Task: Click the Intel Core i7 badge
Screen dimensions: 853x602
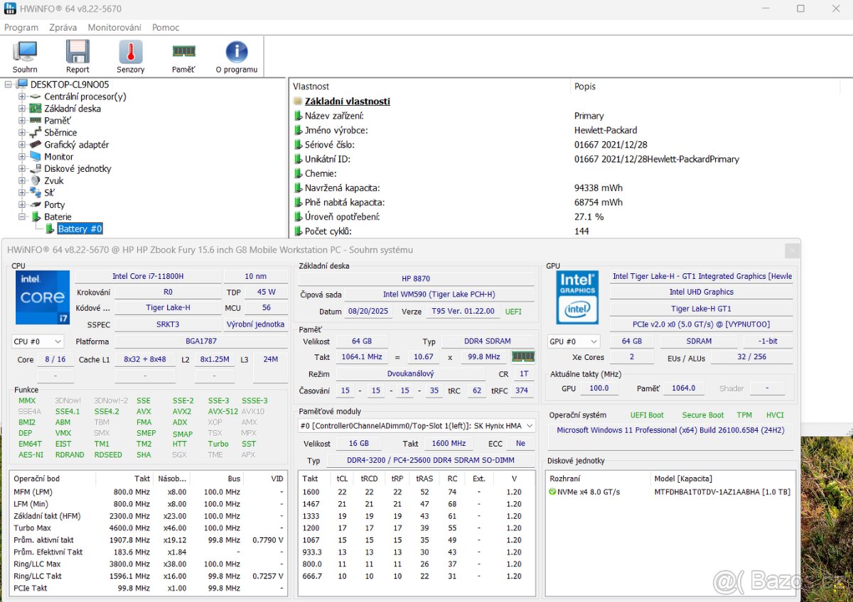Action: (42, 297)
